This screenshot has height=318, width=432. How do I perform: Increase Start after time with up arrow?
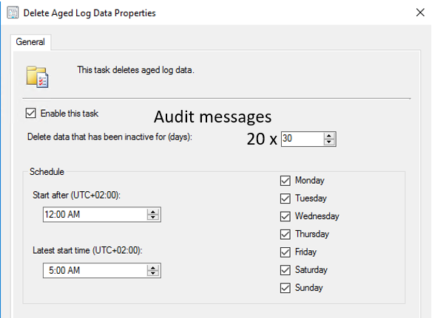coord(153,212)
